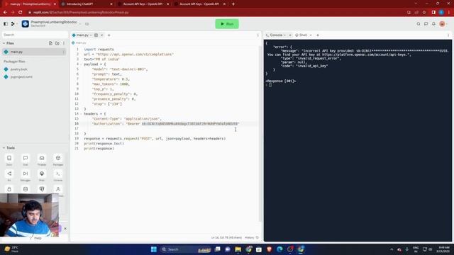Close the main.py editor tab
This screenshot has height=255, width=454.
coord(102,35)
